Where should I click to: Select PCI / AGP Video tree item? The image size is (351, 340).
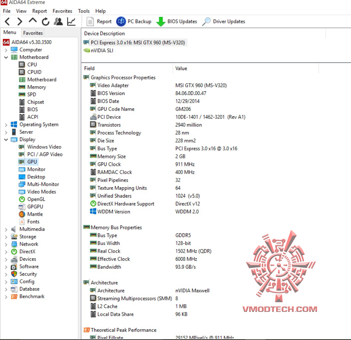[x=41, y=154]
